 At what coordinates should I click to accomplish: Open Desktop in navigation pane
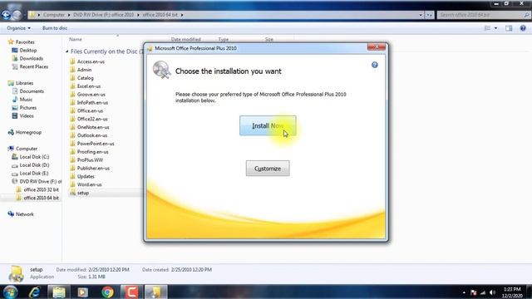[27, 50]
